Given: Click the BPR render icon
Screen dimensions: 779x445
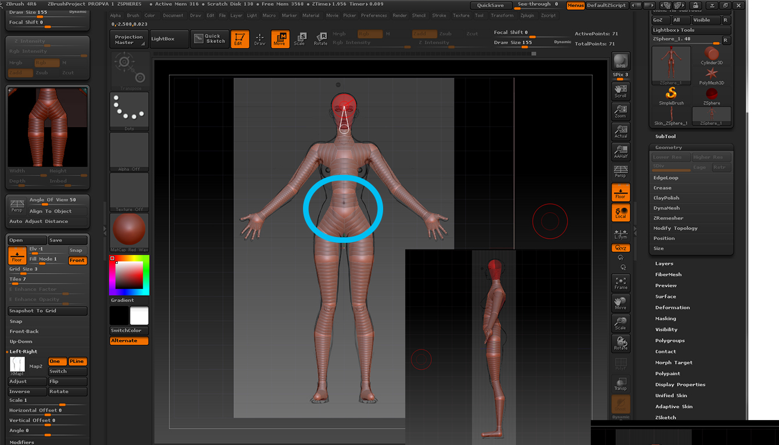Looking at the screenshot, I should (621, 61).
